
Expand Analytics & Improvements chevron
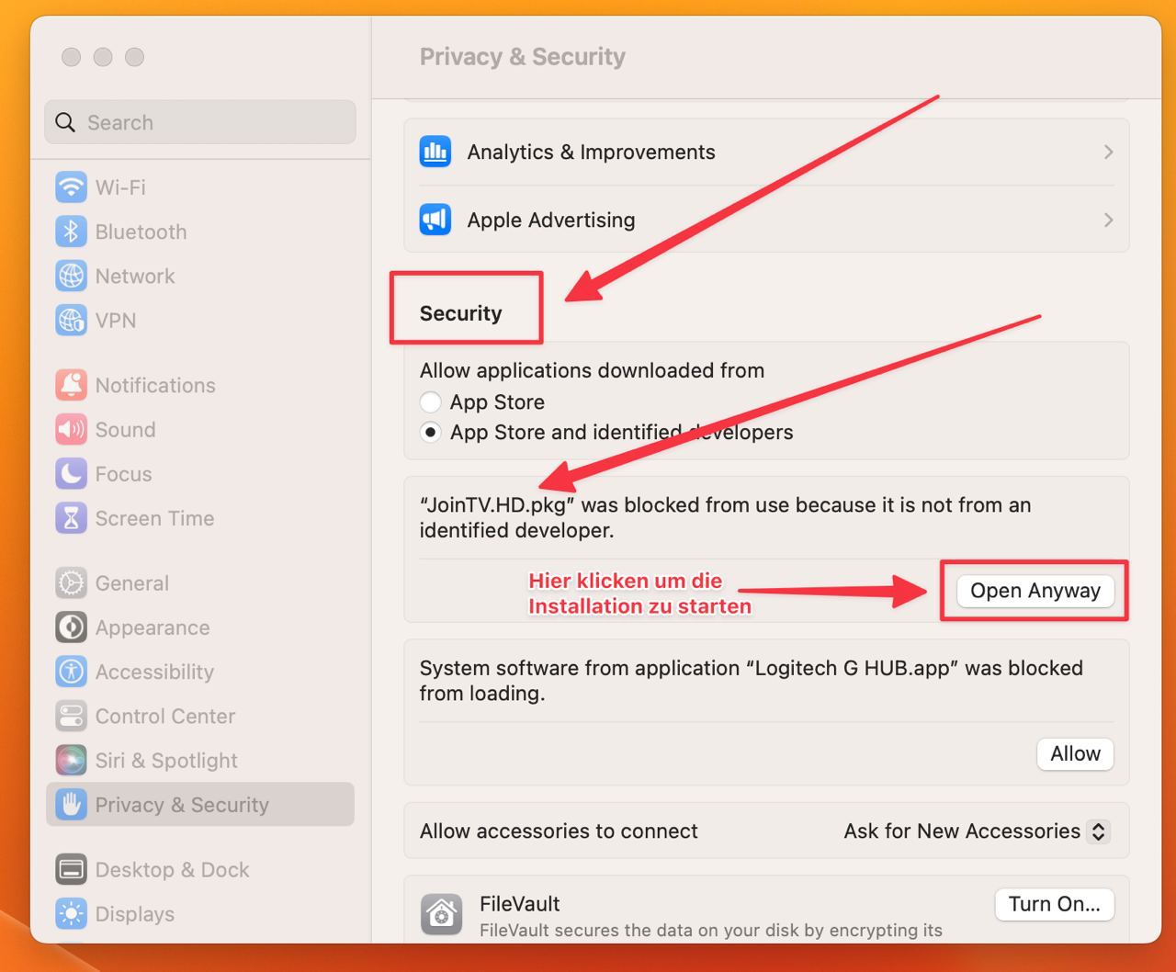click(x=1108, y=153)
